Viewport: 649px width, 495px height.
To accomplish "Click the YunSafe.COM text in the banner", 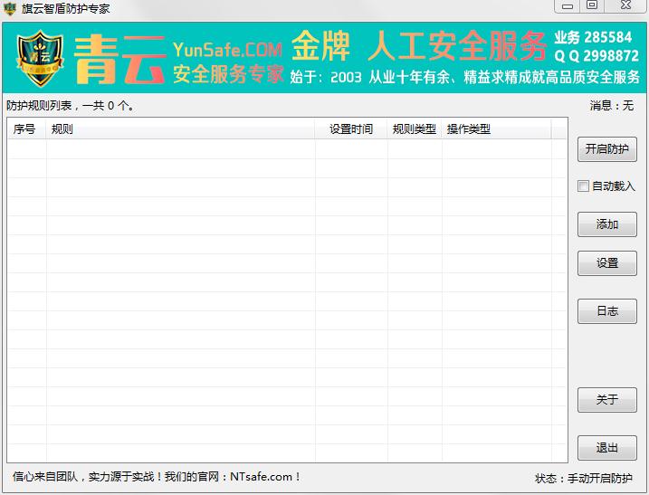I will [x=227, y=50].
